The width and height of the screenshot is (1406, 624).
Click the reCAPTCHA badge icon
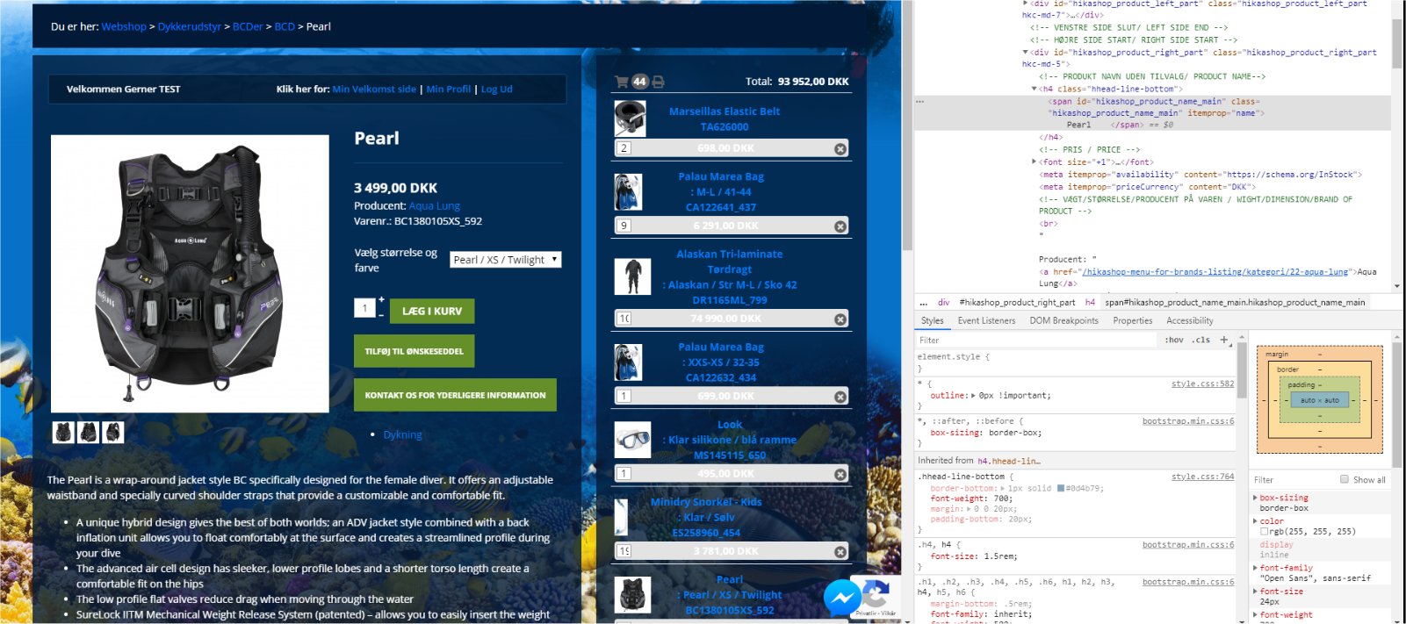pos(876,593)
